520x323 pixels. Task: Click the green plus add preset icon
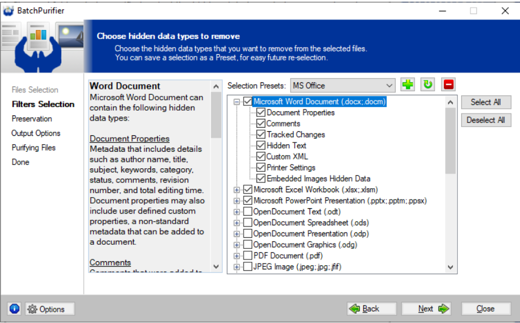[x=407, y=85]
